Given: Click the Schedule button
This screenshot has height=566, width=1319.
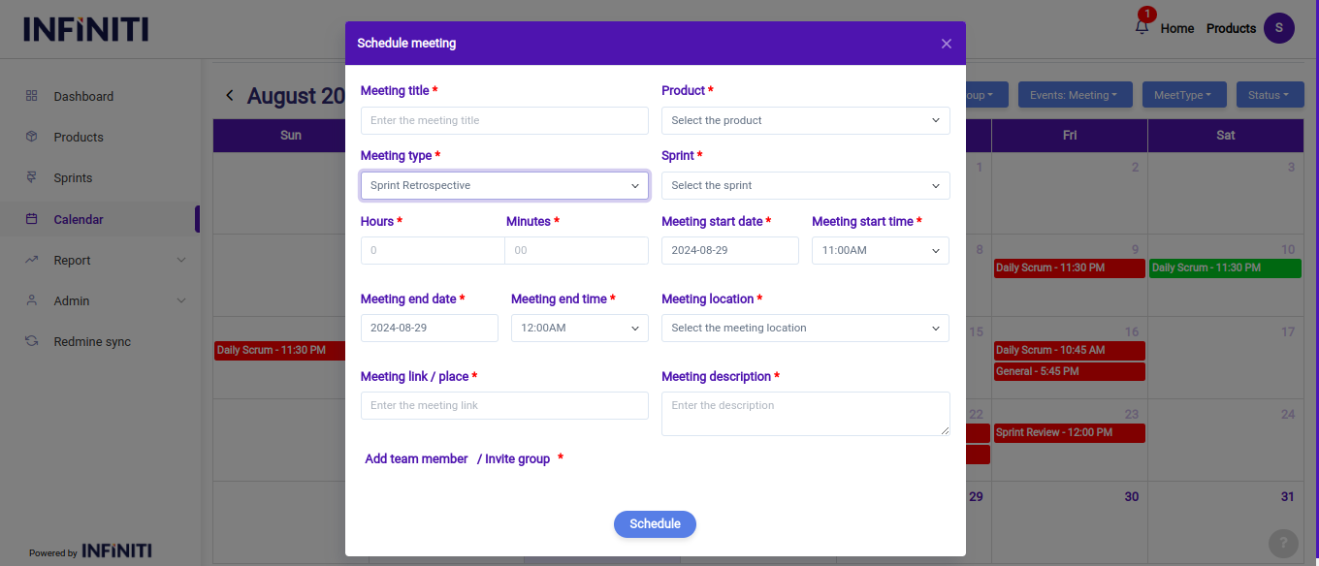Looking at the screenshot, I should 655,523.
